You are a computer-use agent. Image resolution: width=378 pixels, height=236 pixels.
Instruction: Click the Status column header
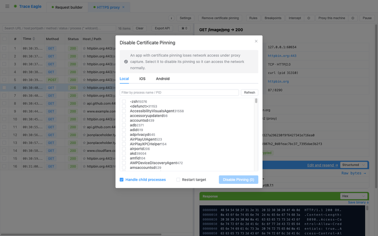pos(73,39)
